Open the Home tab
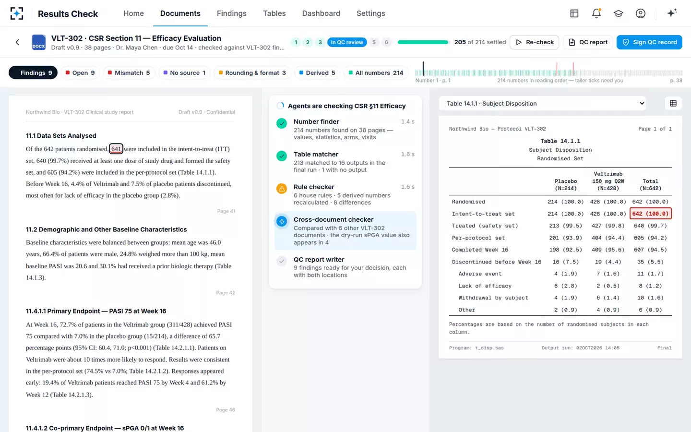This screenshot has height=432, width=691. click(x=133, y=13)
